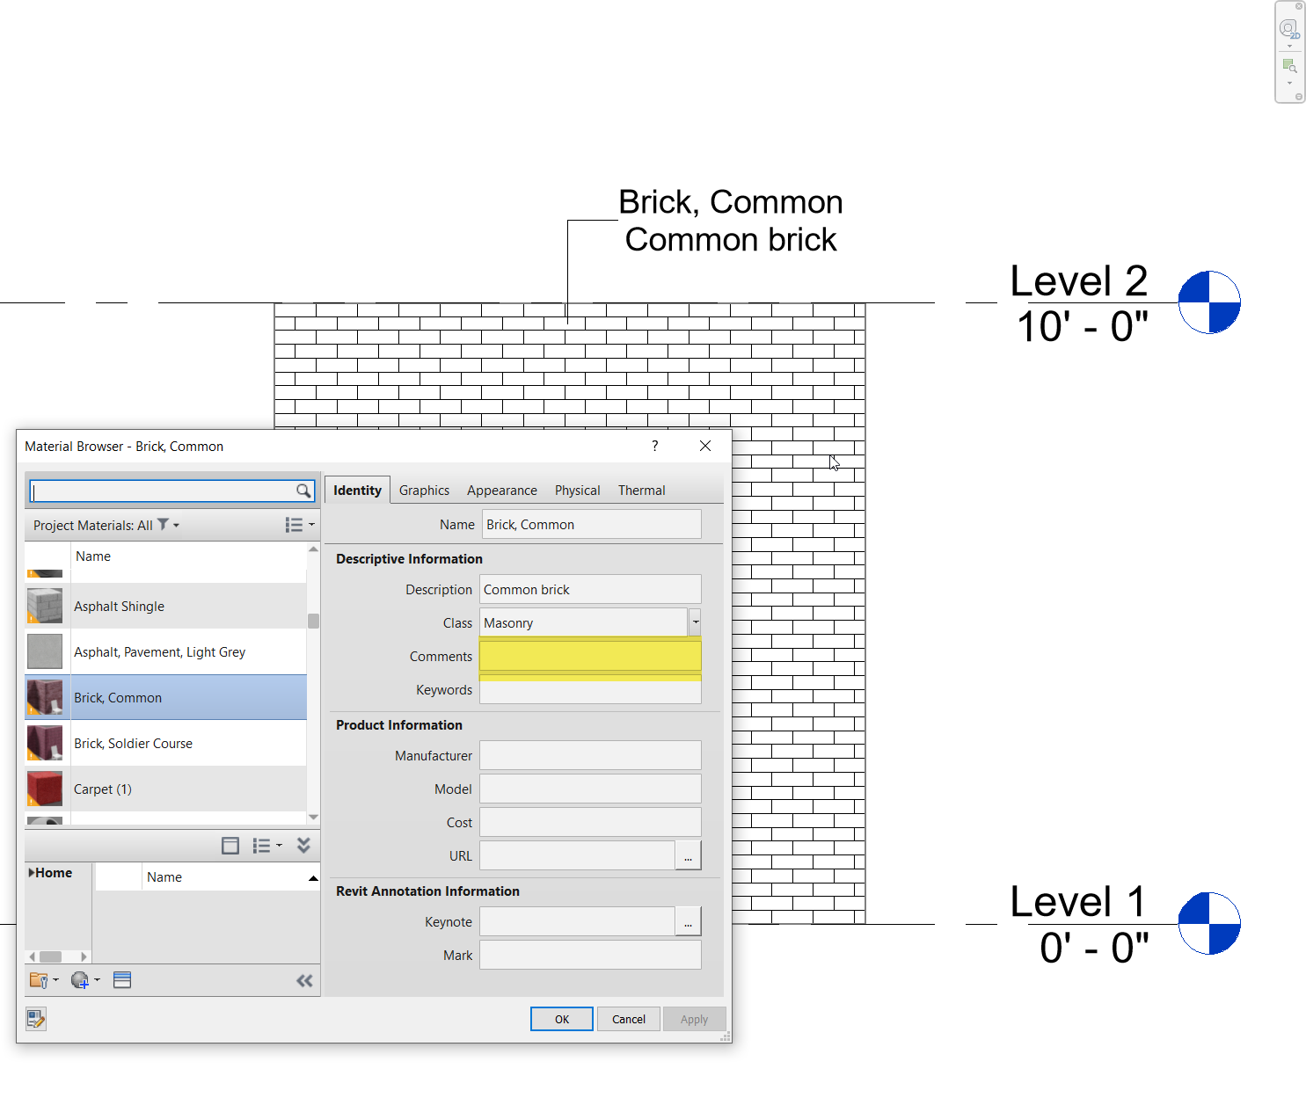Switch to the Thermal tab
Screen dimensions: 1306x1098
click(x=641, y=490)
